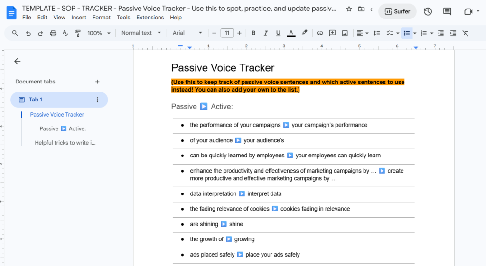This screenshot has height=266, width=486.
Task: Open the Normal text style dropdown
Action: click(x=141, y=33)
